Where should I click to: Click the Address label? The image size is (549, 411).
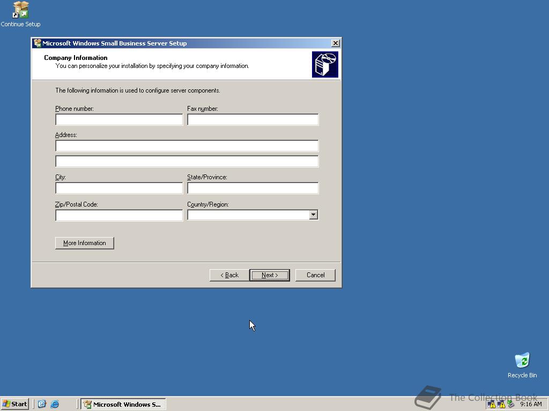click(x=66, y=135)
